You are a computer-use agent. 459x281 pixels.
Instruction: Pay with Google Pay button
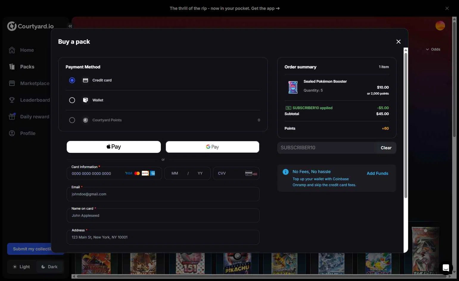point(212,147)
